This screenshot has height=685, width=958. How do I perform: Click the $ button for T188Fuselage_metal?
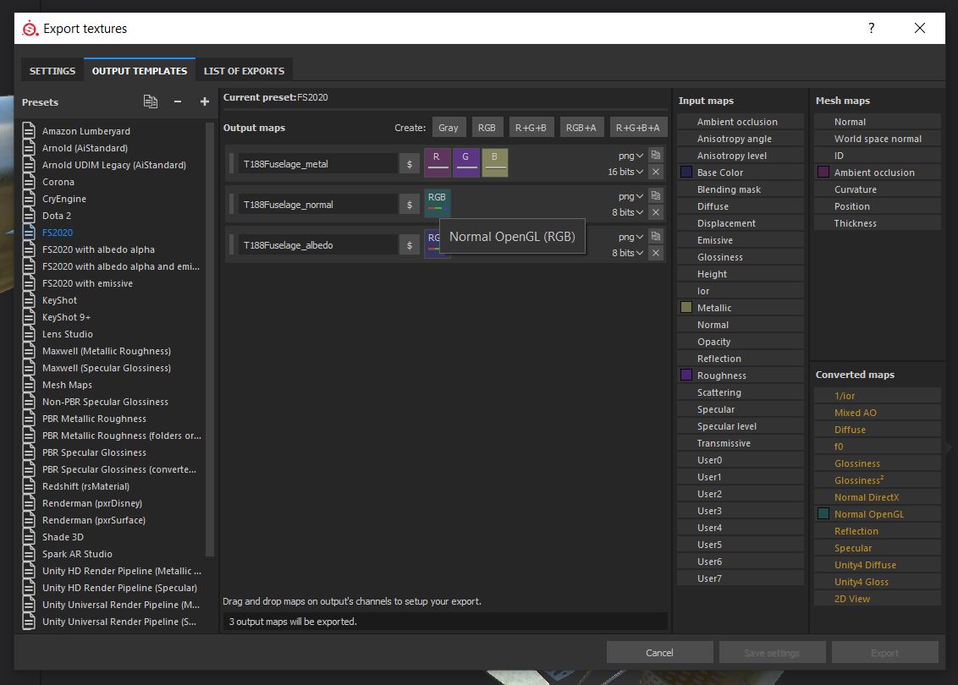point(410,164)
